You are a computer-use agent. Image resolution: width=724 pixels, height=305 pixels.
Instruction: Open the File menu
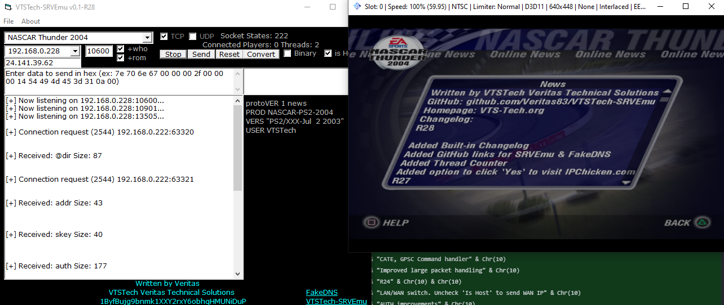point(8,21)
